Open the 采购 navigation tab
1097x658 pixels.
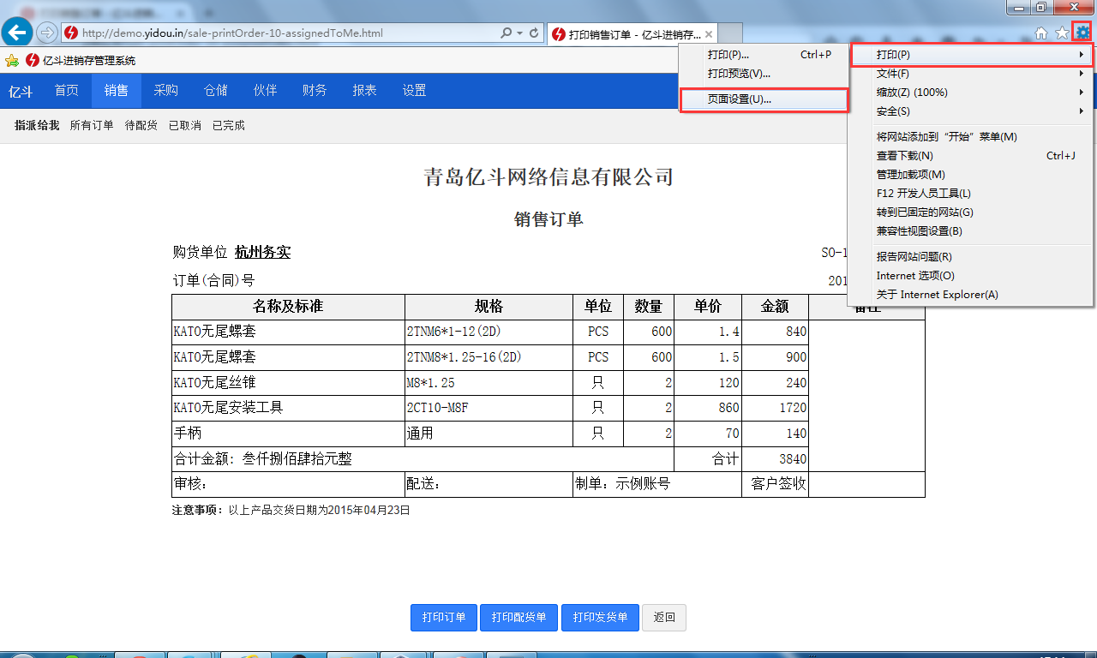pos(166,91)
